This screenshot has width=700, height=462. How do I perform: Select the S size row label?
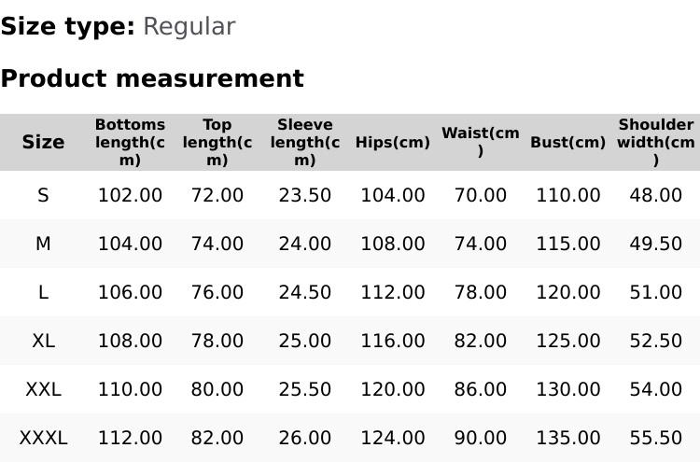pos(43,195)
